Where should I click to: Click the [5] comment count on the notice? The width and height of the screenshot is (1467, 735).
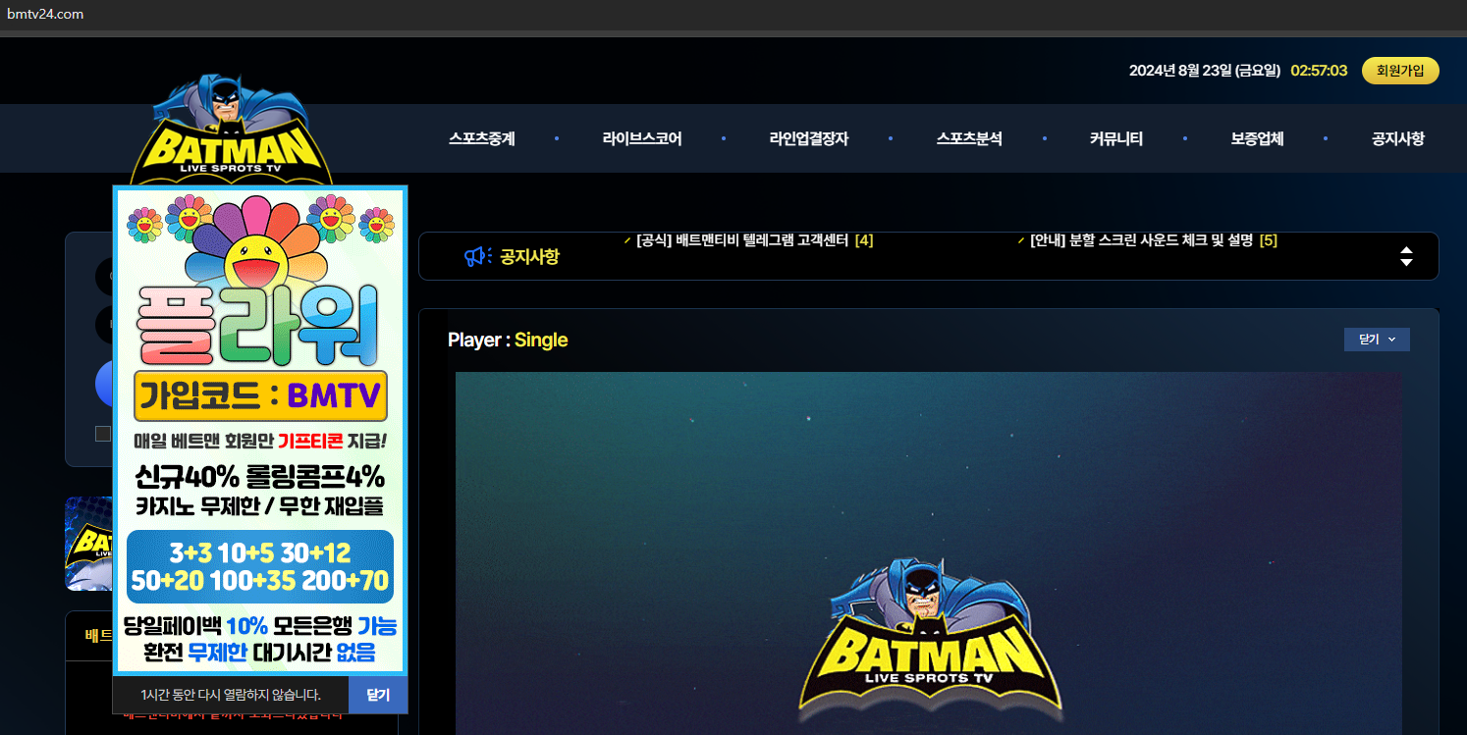[x=1269, y=240]
